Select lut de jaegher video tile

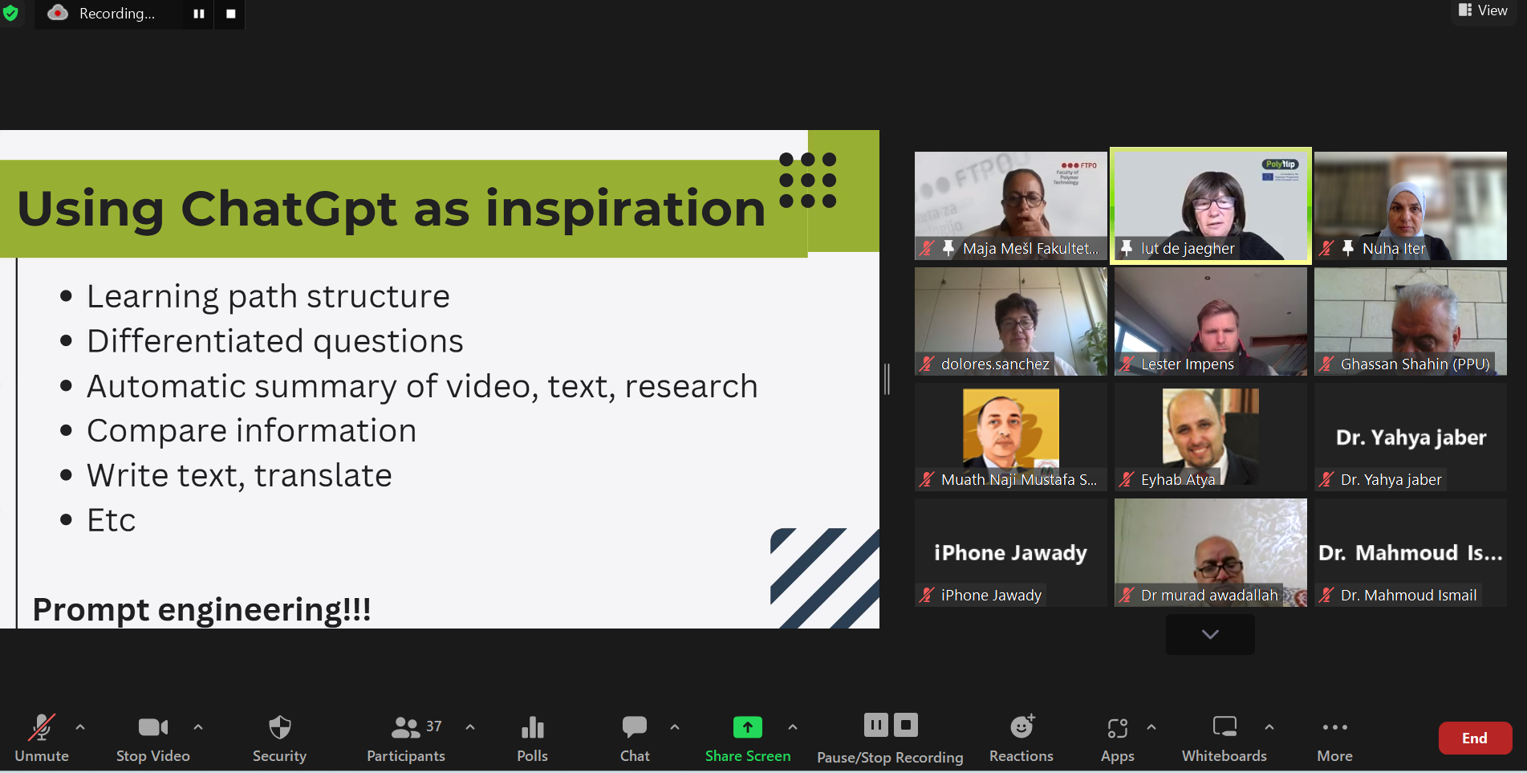coord(1211,205)
